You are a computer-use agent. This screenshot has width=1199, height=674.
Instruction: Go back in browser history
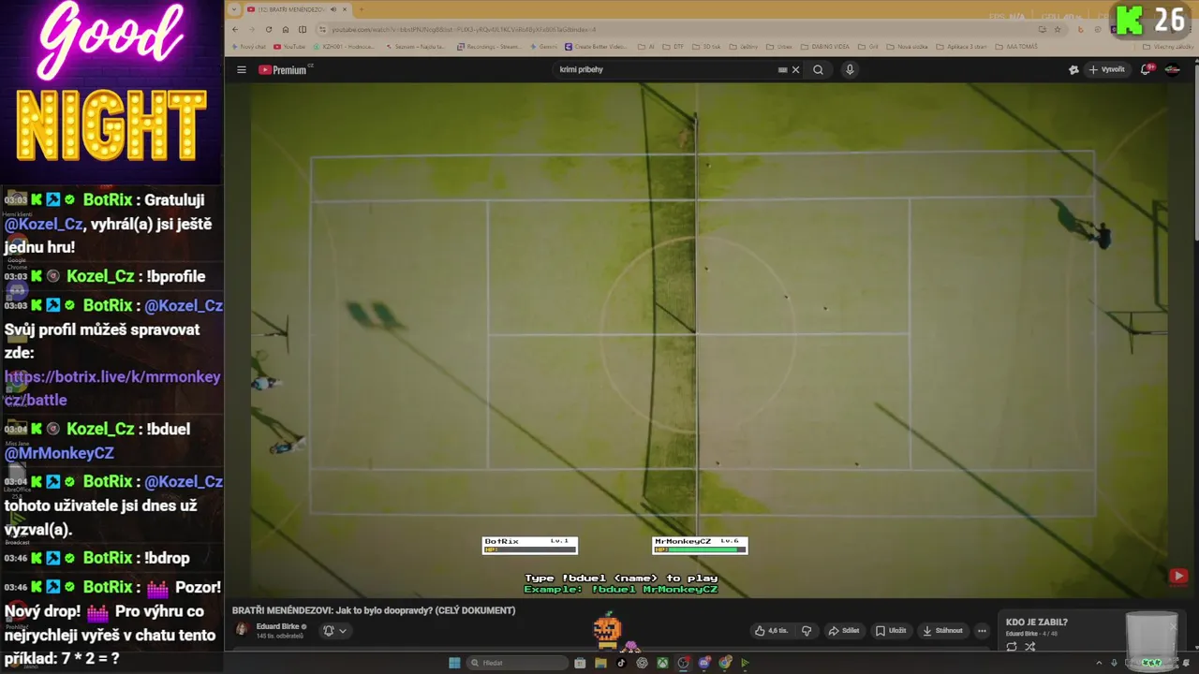(235, 29)
